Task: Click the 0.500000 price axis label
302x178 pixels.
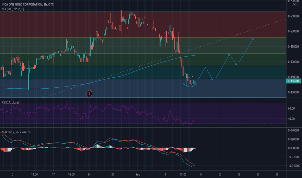Action: (293, 62)
